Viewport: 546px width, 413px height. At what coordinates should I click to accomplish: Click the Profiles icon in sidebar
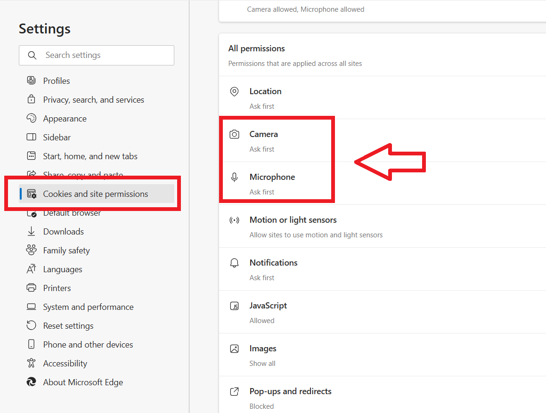tap(31, 81)
